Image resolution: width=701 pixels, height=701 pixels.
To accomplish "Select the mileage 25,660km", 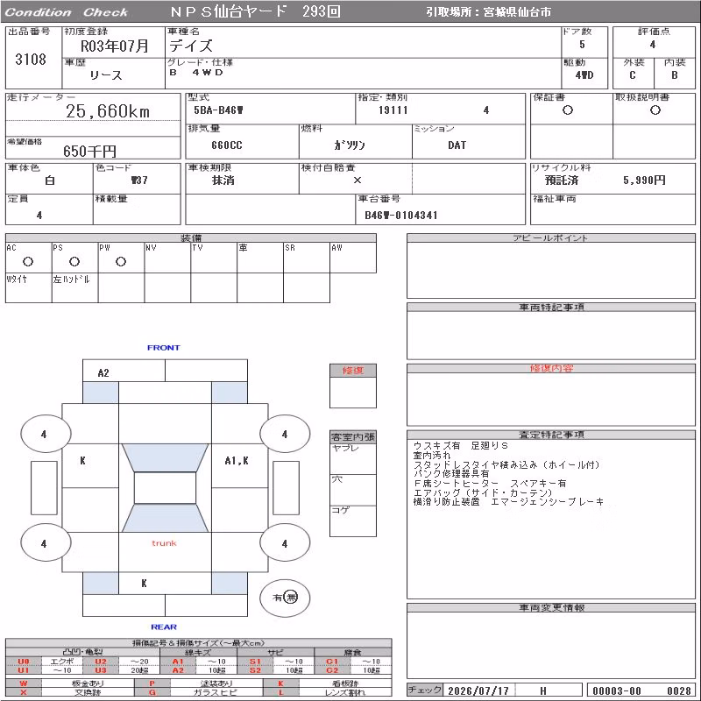I will click(108, 111).
